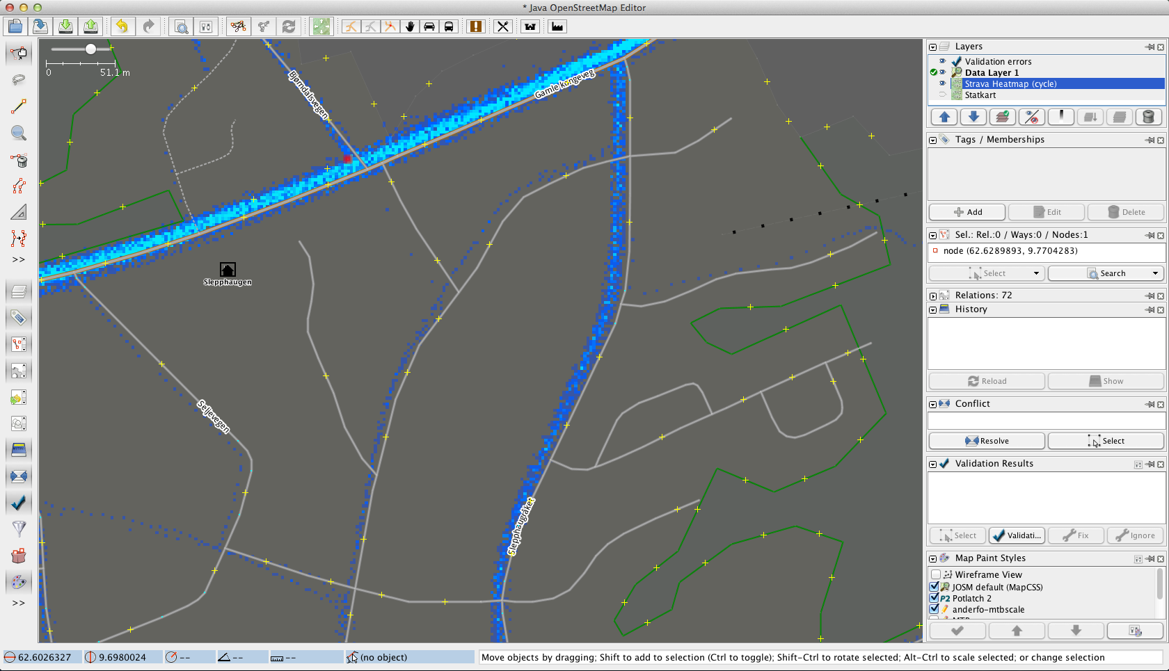Collapse the Validation Results panel

[x=932, y=464]
